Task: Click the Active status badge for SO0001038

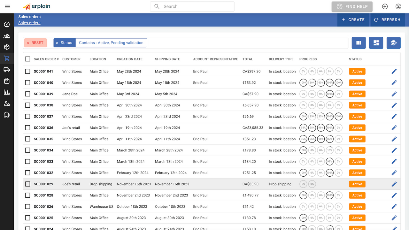Action: click(357, 105)
